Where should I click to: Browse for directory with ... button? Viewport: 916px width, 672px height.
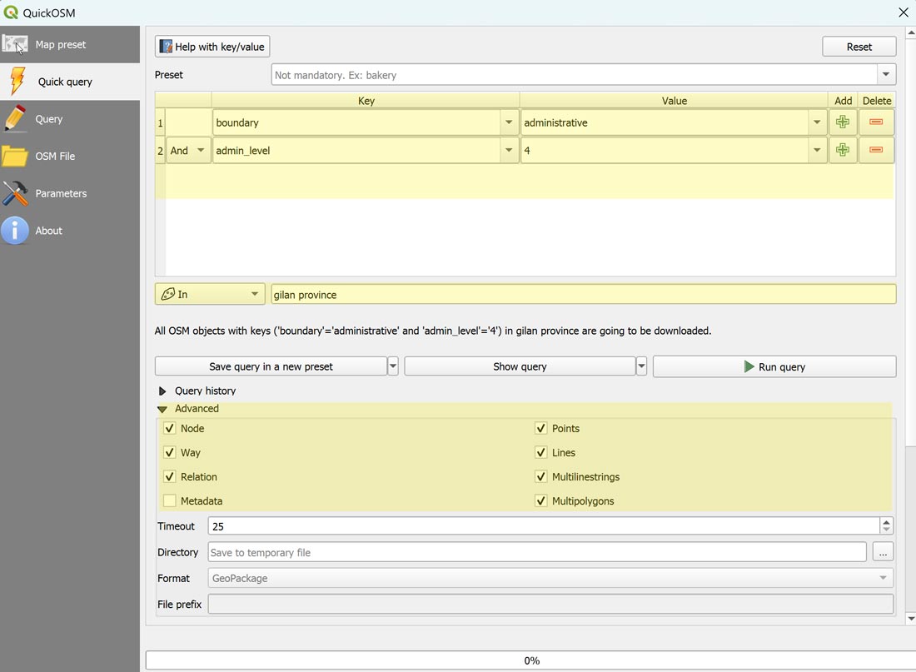click(x=883, y=552)
